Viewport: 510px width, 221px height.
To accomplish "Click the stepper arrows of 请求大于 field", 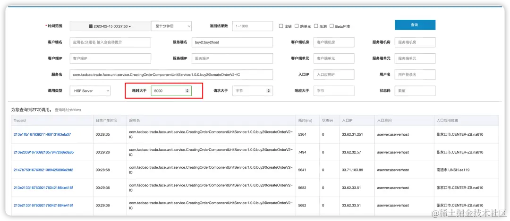I will (x=268, y=91).
